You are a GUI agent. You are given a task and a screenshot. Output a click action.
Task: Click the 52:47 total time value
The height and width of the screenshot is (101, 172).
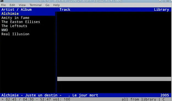45,99
